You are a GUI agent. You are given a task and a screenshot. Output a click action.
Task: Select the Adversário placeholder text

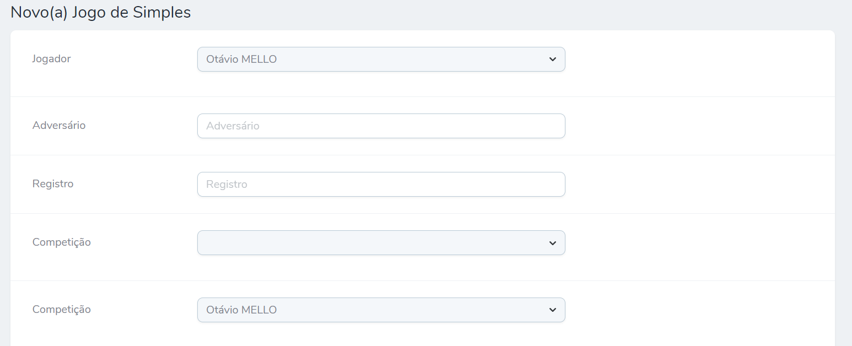[x=231, y=126]
